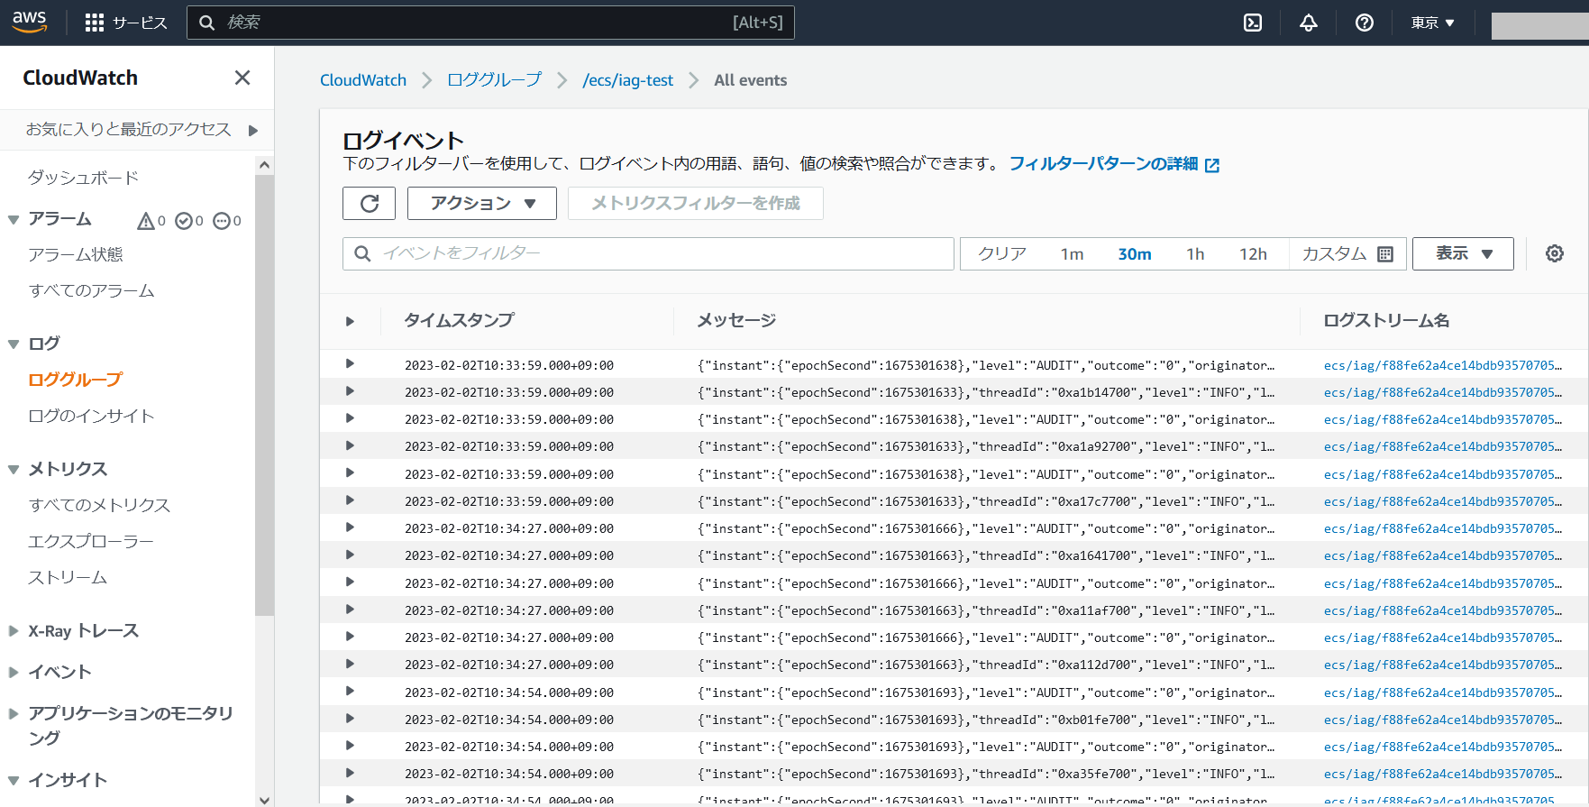Viewport: 1589px width, 807px height.
Task: Expand the row with threadId 0xb01fe700
Action: 350,719
